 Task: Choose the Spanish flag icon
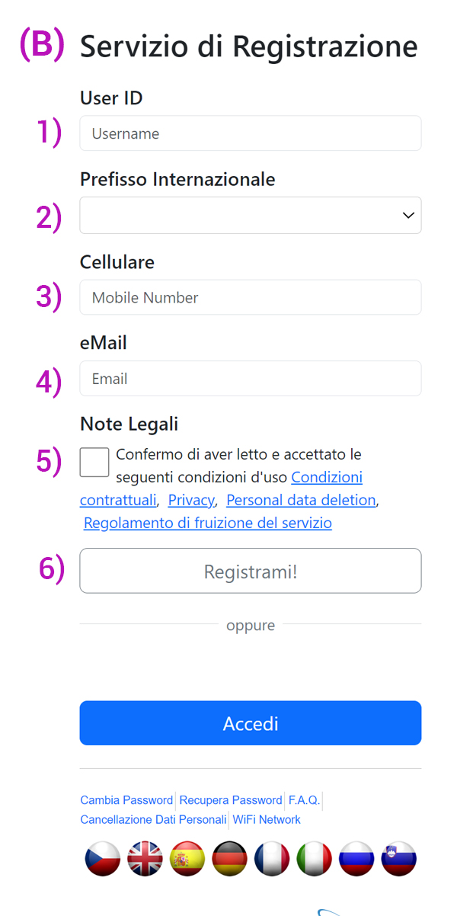tap(187, 859)
